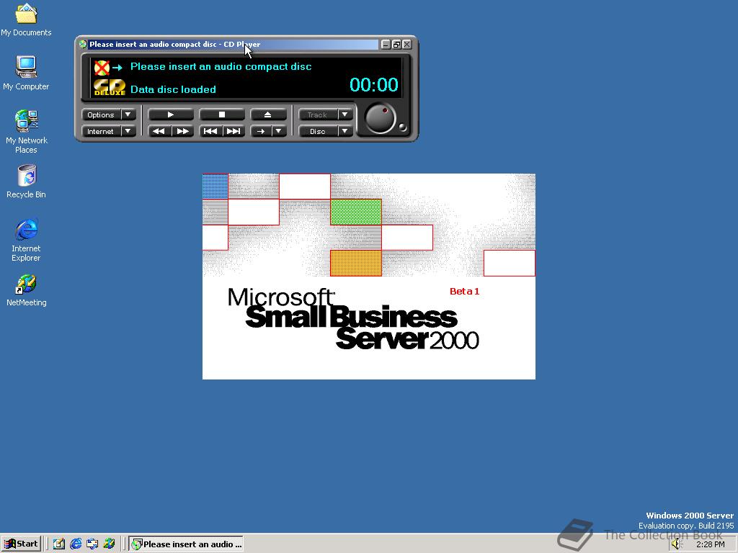Restore the CD Player window size

click(x=396, y=44)
